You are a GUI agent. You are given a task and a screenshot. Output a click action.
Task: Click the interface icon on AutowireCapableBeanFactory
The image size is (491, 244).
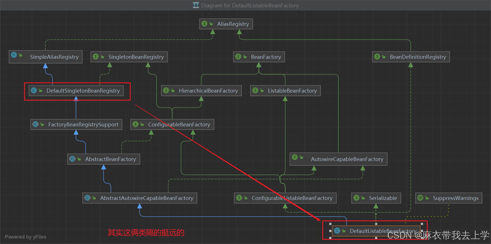[295, 157]
